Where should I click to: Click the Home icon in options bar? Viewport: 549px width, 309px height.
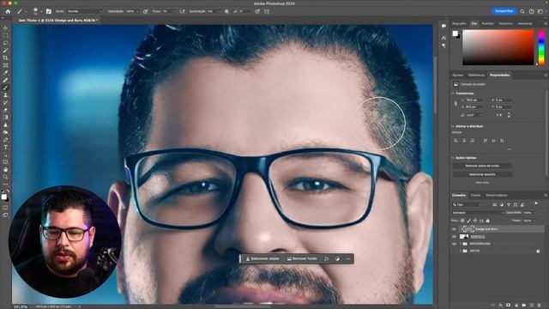pos(8,11)
